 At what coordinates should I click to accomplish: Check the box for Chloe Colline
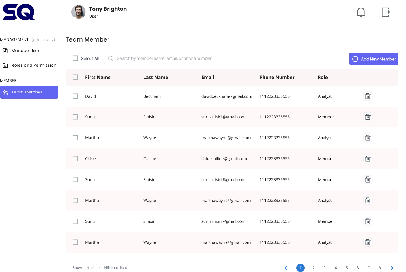(75, 158)
